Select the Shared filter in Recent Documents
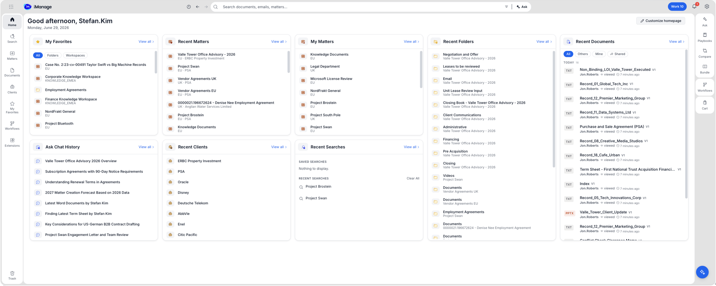Viewport: 716px width, 286px height. 618,54
